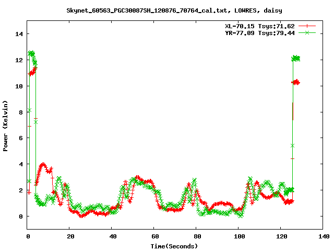Click y-axis tick label 12
This screenshot has height=251, width=334.
pyautogui.click(x=19, y=60)
